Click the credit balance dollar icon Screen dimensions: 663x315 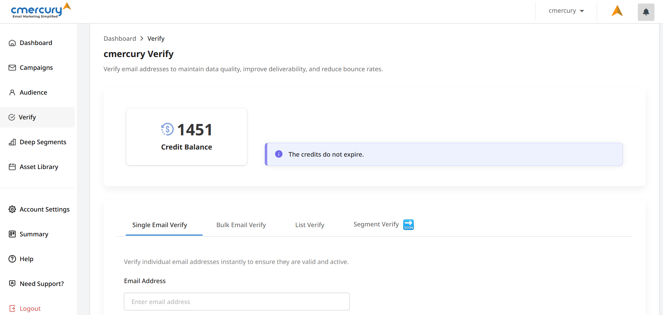(168, 129)
